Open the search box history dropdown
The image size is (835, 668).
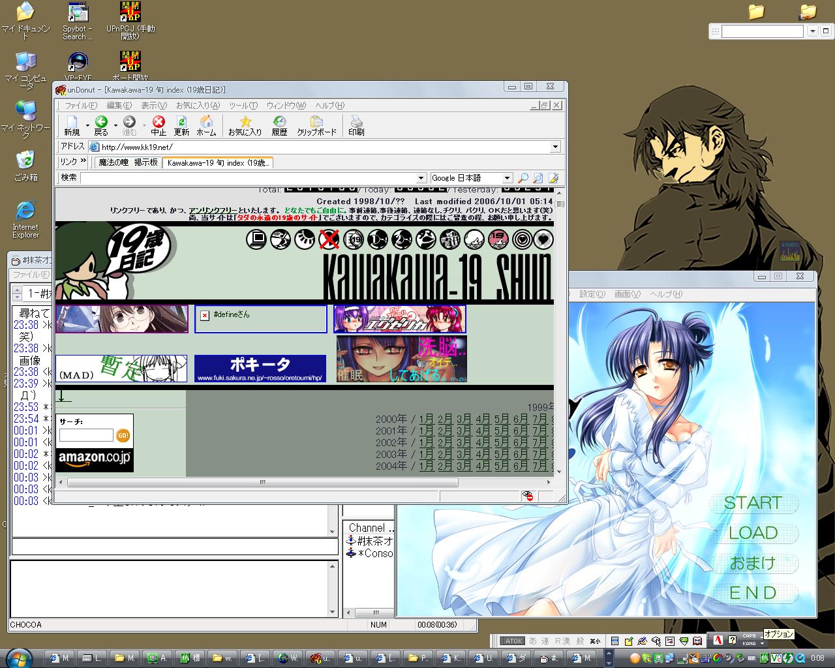421,178
